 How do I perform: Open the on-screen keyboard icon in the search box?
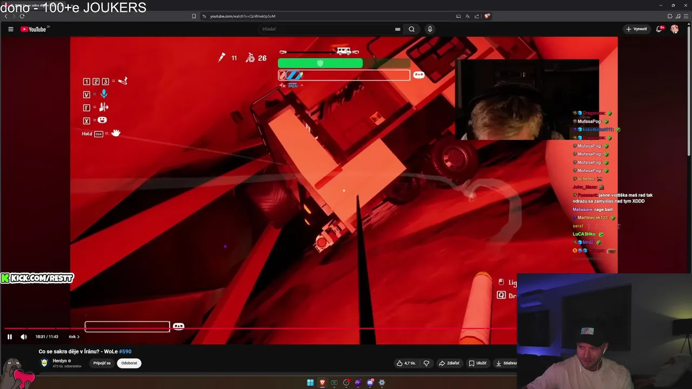point(398,29)
